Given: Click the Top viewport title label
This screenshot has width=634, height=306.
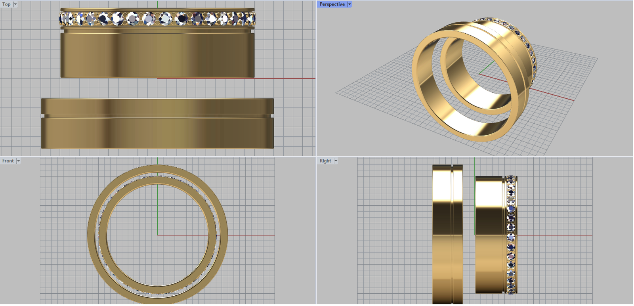Looking at the screenshot, I should pyautogui.click(x=6, y=4).
